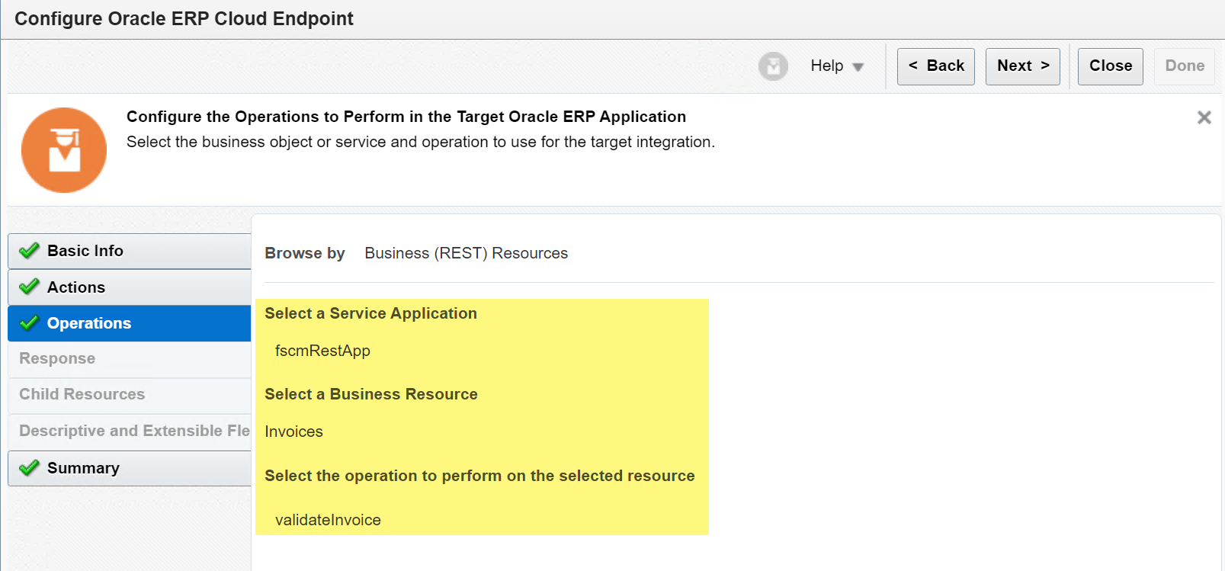
Task: Click the green checkmark next to Operations
Action: (29, 323)
